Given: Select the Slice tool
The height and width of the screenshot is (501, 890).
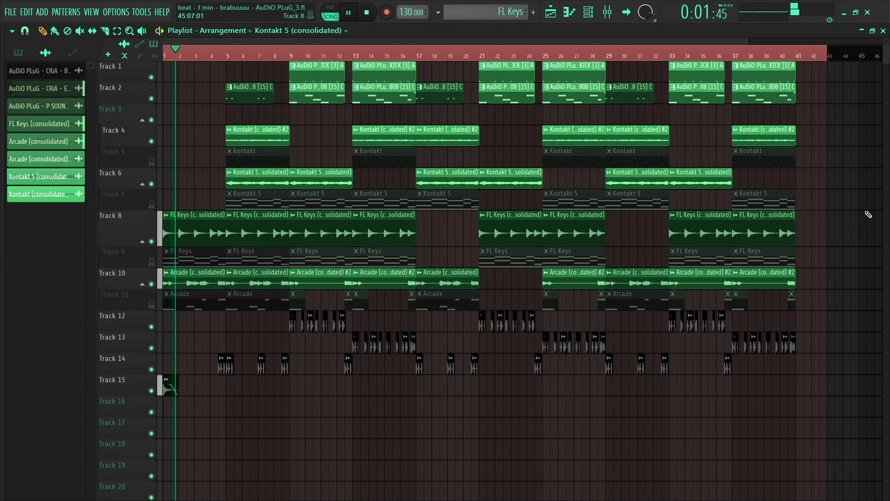Looking at the screenshot, I should [x=104, y=31].
